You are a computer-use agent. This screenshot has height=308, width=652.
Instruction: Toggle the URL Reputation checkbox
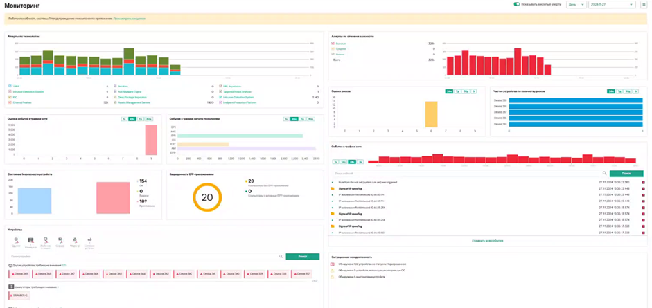tap(220, 86)
